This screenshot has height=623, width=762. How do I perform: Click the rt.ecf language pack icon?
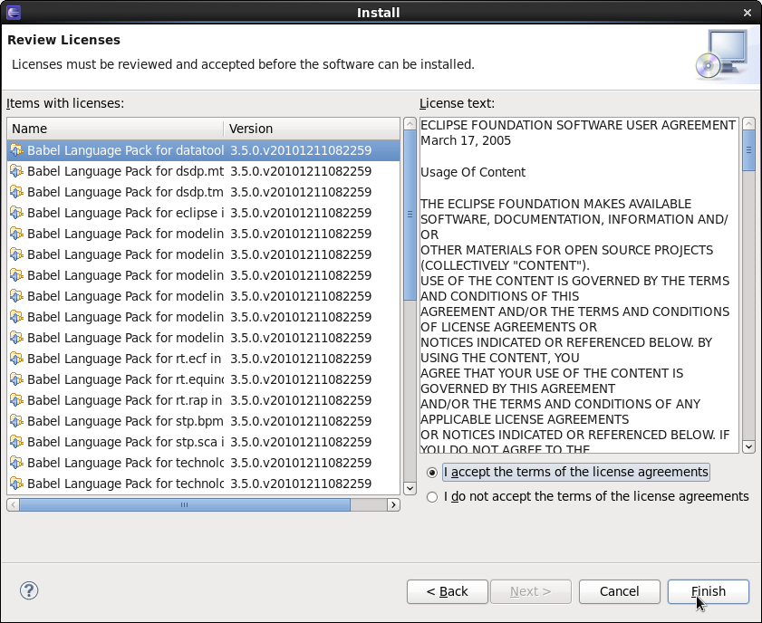(x=16, y=359)
